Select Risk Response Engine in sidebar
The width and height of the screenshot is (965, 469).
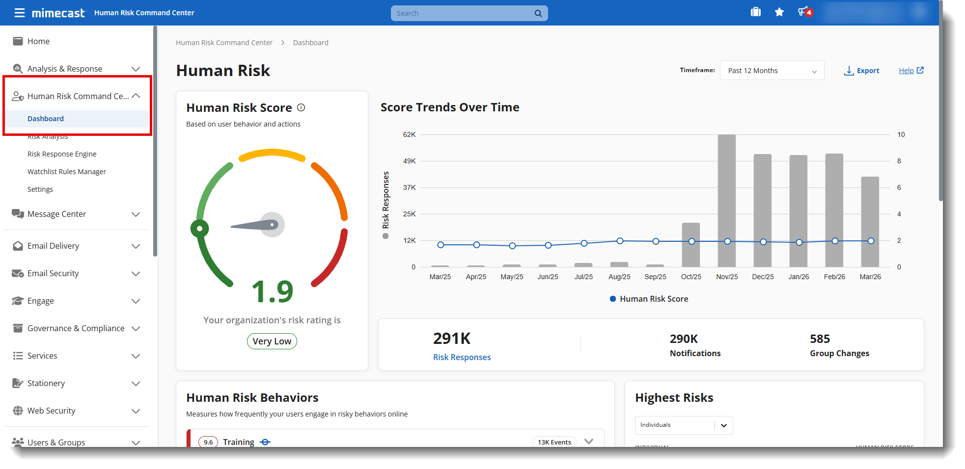click(62, 154)
